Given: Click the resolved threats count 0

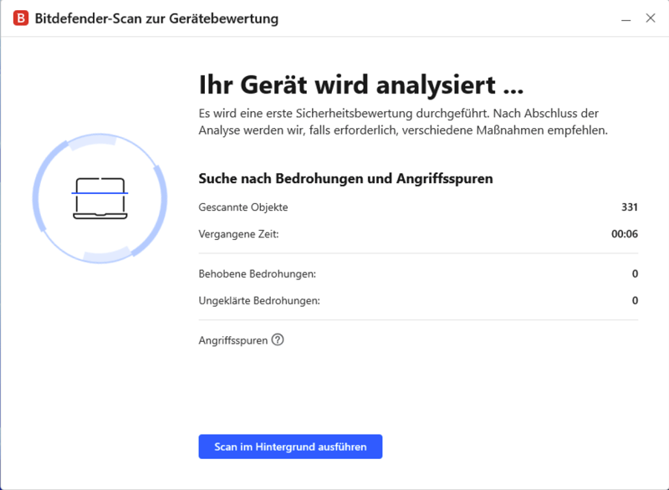Looking at the screenshot, I should coord(635,273).
